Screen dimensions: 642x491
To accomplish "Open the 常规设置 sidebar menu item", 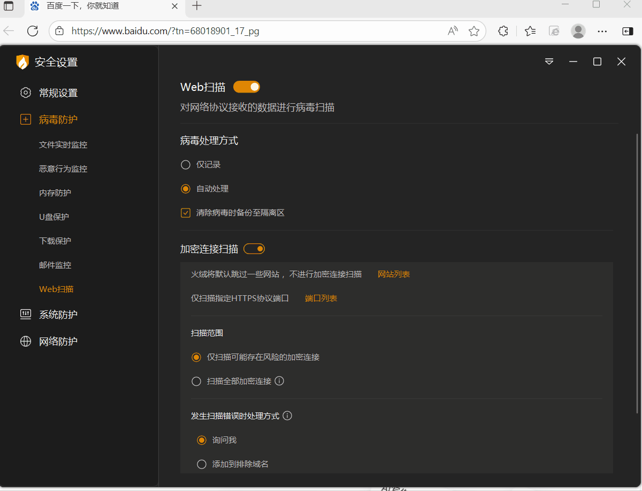I will click(x=58, y=93).
